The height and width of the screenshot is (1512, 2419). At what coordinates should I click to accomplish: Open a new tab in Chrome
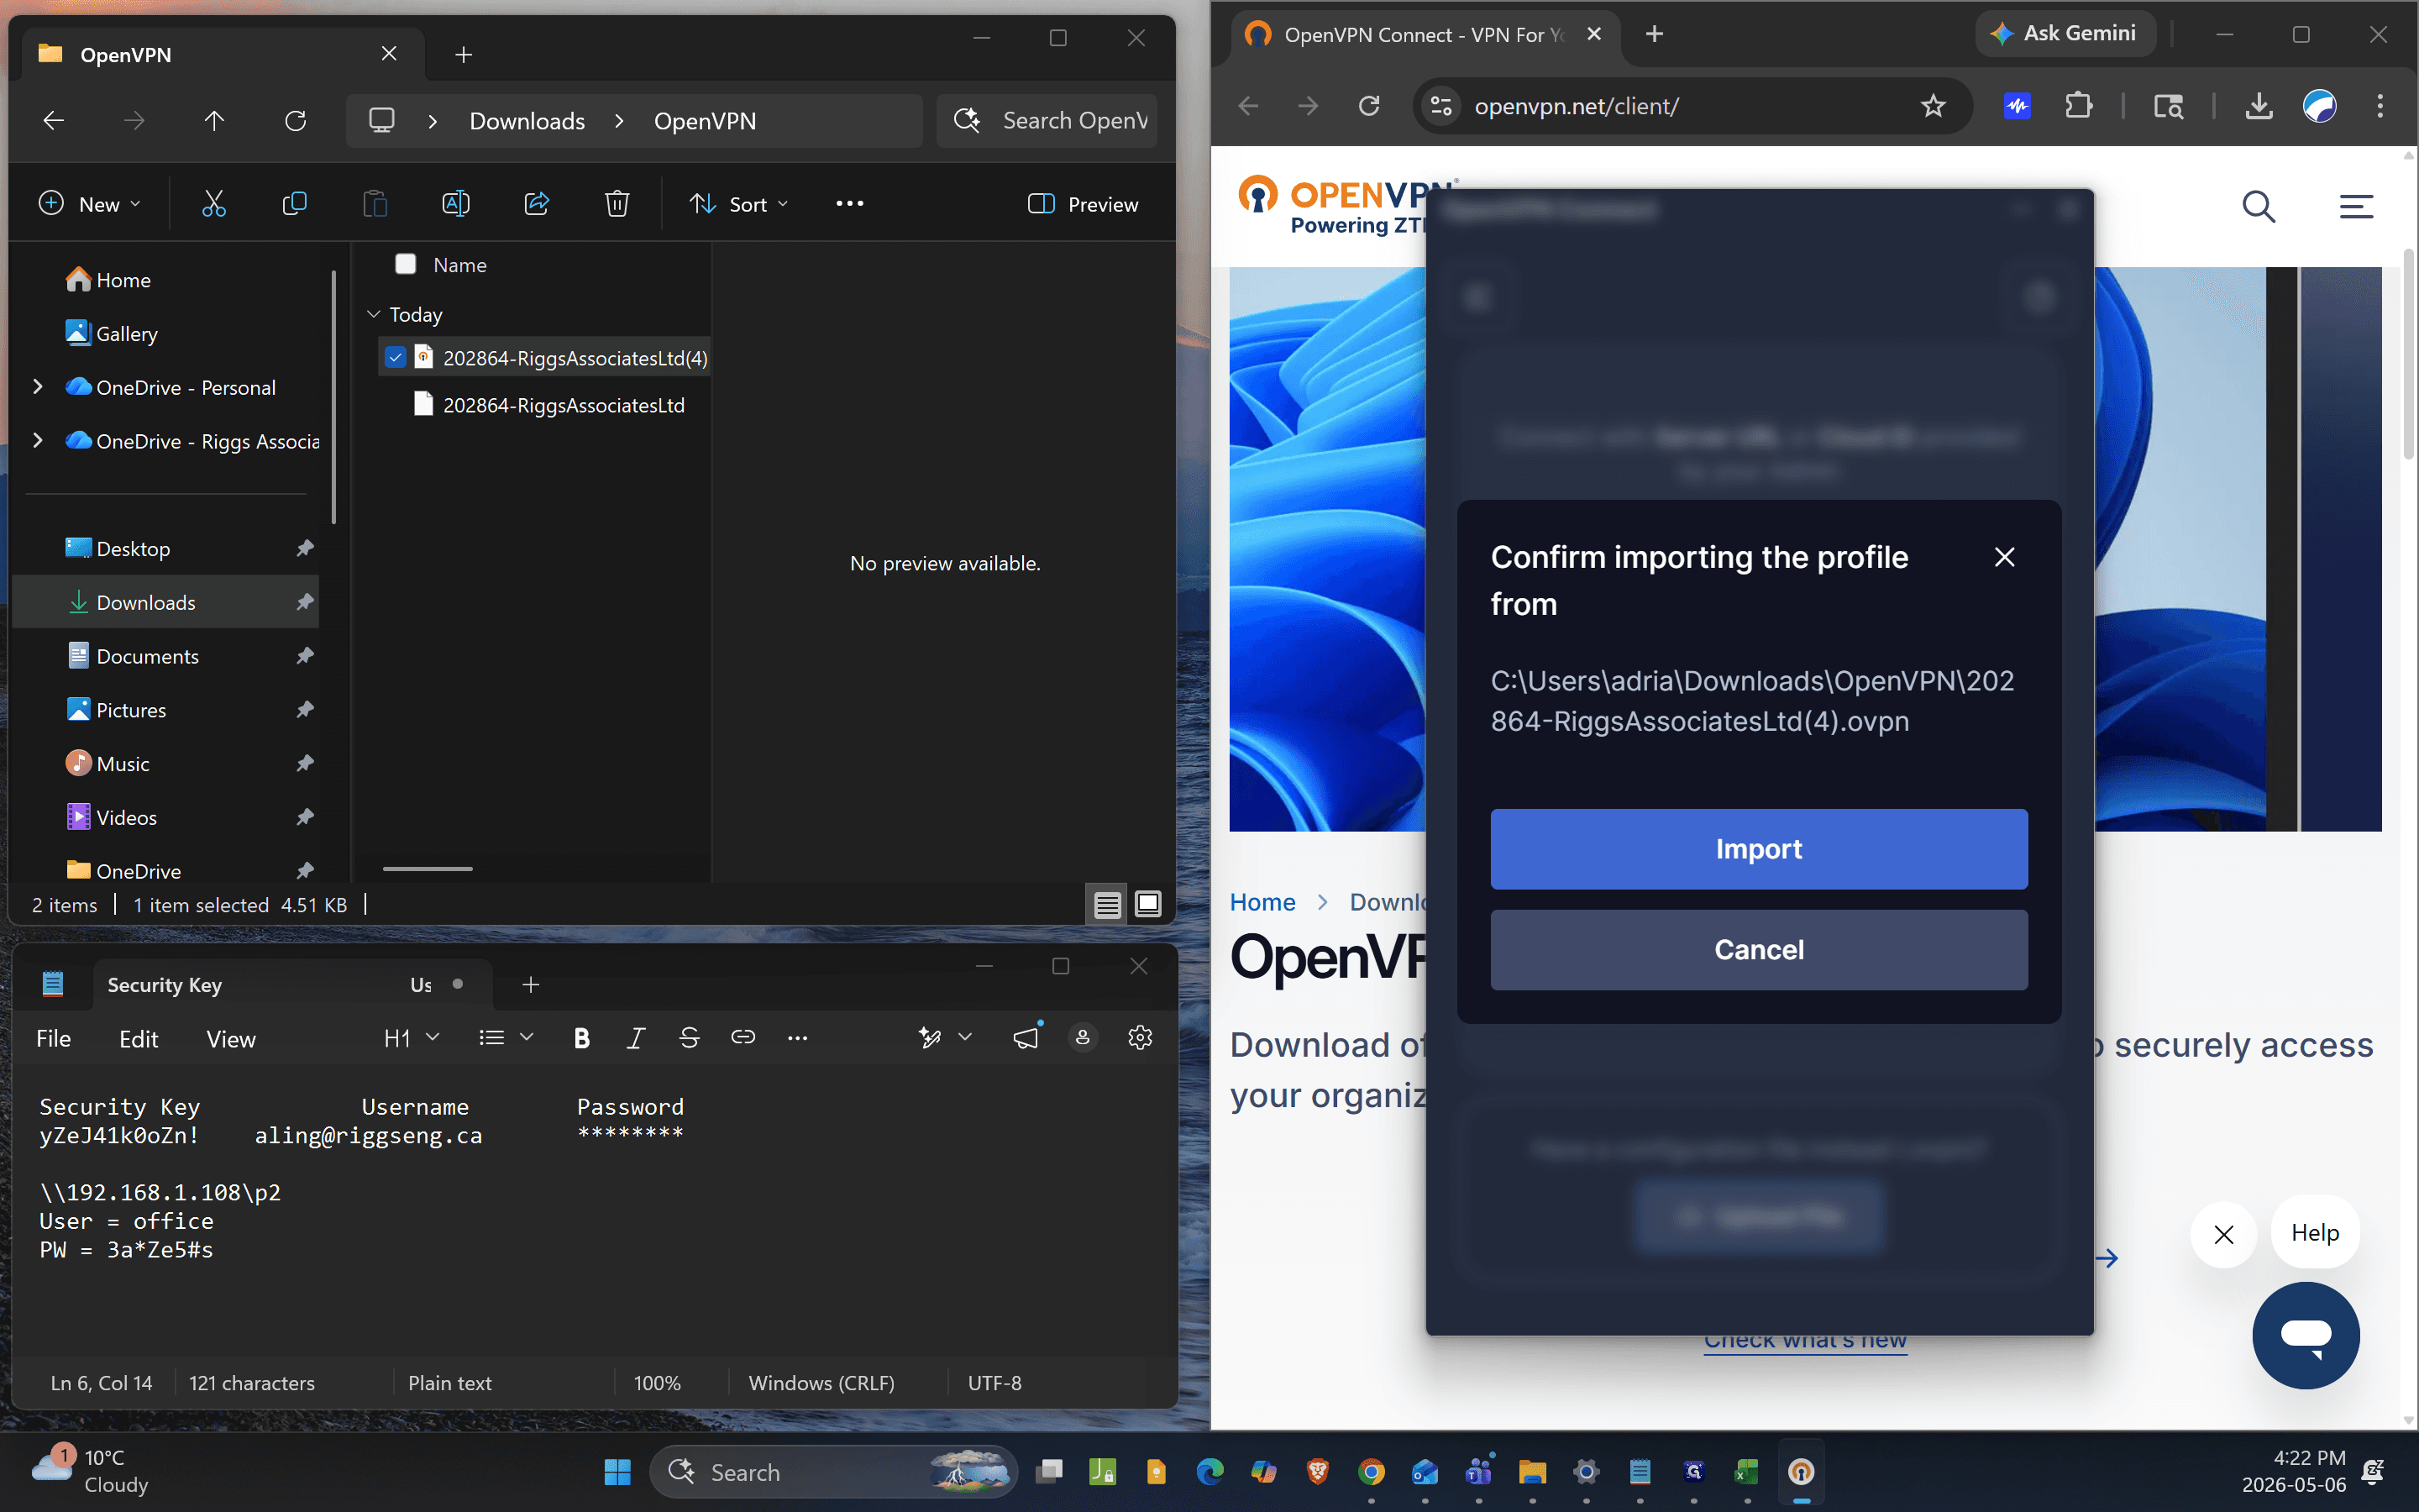coord(1655,34)
